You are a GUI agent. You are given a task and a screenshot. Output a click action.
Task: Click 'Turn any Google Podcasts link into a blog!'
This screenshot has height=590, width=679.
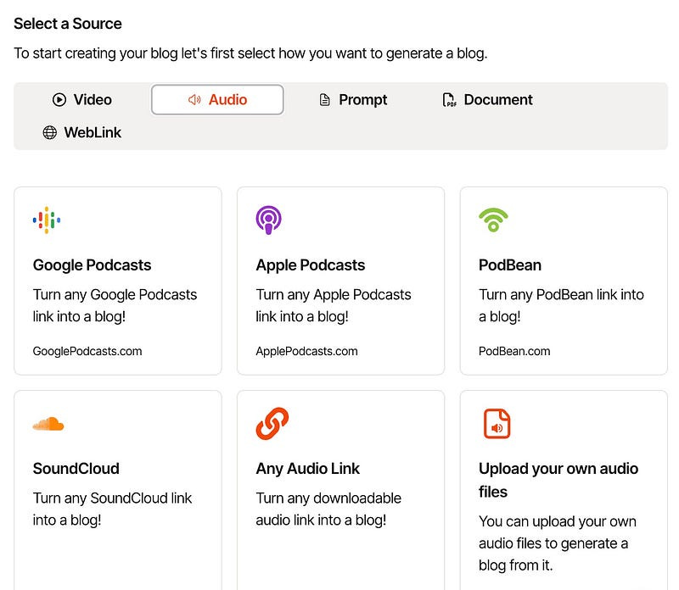pos(115,305)
